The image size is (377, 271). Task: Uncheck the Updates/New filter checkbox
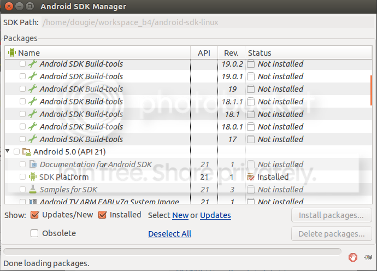[x=34, y=215]
